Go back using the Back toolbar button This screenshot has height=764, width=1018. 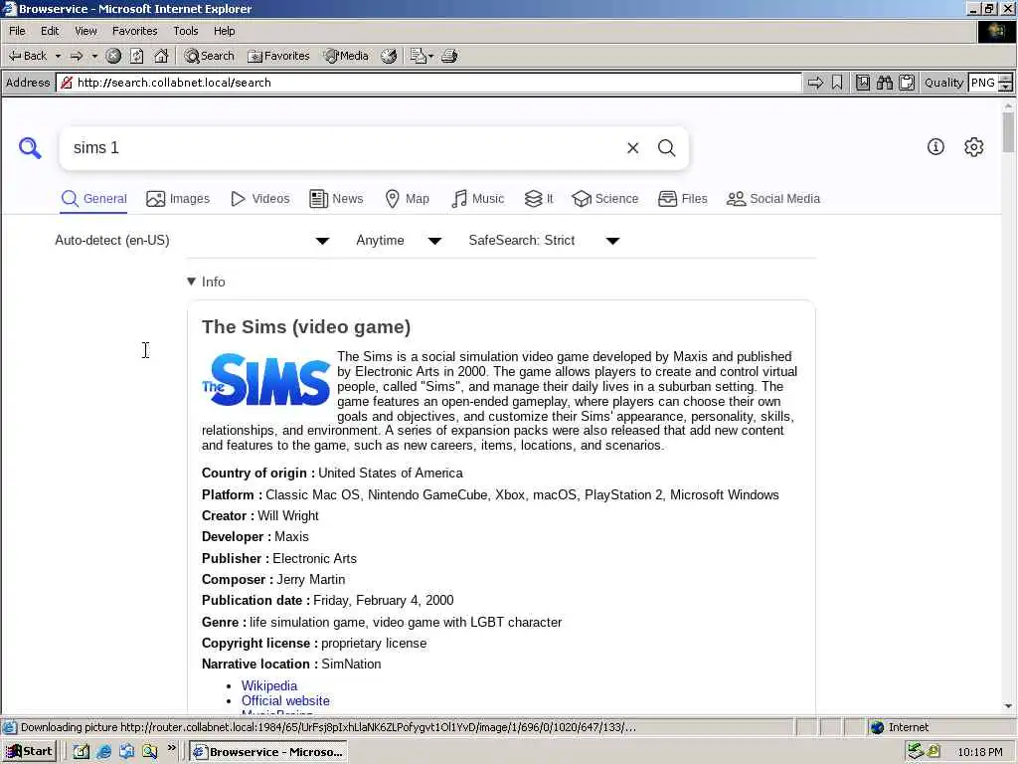(x=28, y=56)
